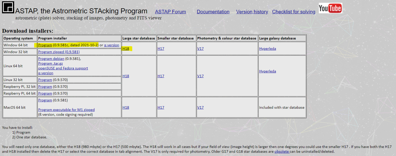
Task: Click the α version link for Windows 64 bit
Action: pyautogui.click(x=111, y=45)
